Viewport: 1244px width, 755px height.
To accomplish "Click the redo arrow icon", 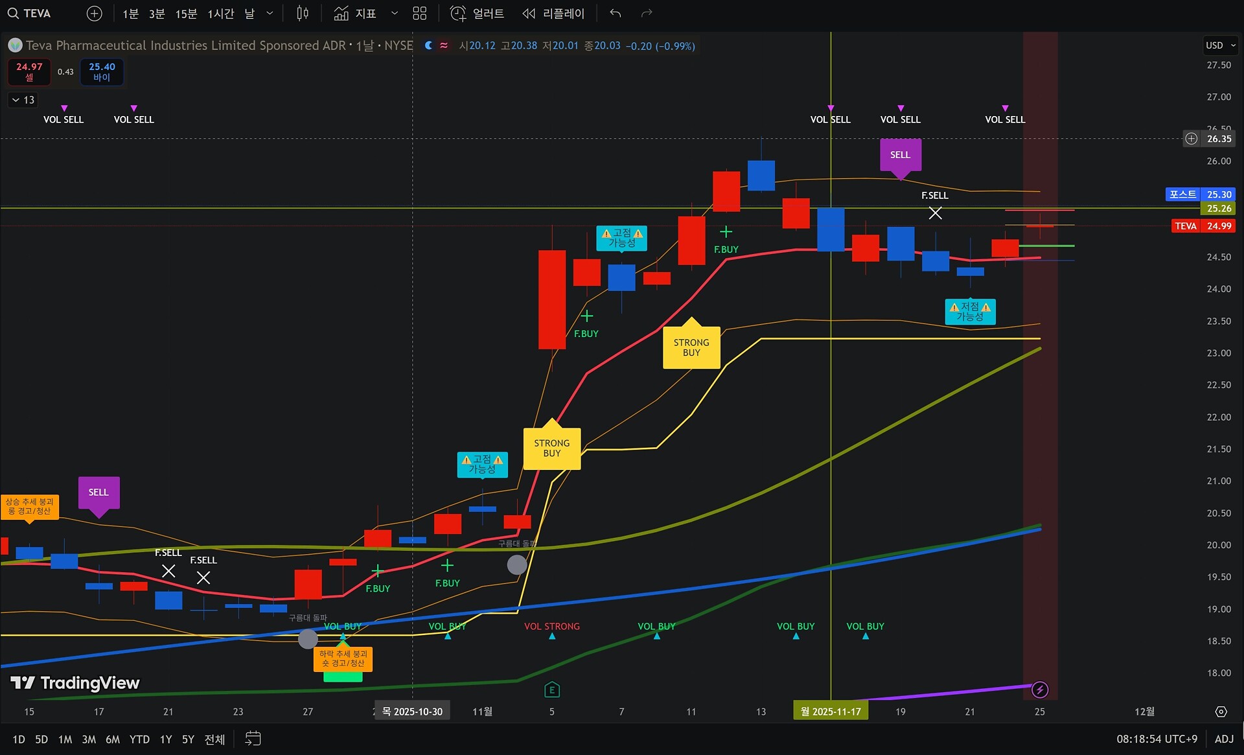I will pyautogui.click(x=646, y=13).
